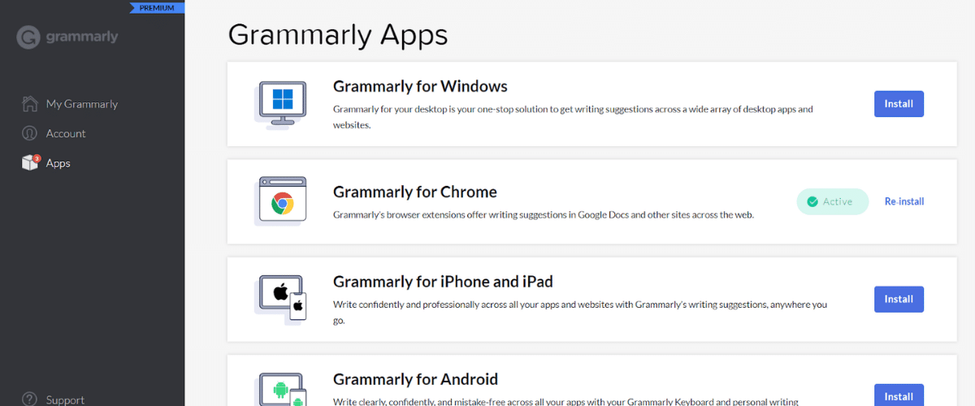Re-install Grammarly for Chrome

[x=904, y=201]
